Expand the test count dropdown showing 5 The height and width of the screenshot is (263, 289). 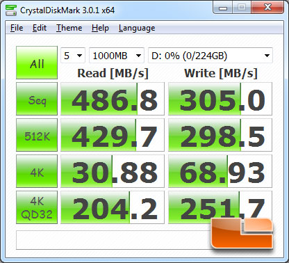pyautogui.click(x=73, y=56)
